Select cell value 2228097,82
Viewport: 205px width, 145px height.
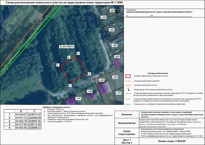pyautogui.click(x=34, y=121)
